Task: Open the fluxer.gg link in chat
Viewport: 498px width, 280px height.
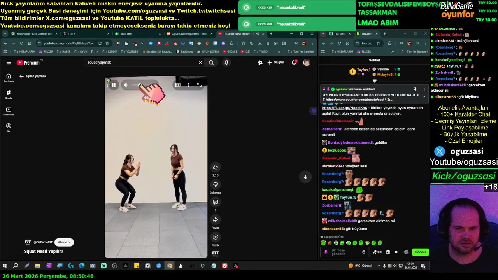Action: pyautogui.click(x=345, y=108)
